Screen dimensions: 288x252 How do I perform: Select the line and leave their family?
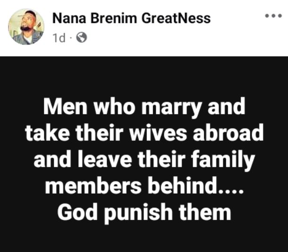tap(144, 159)
